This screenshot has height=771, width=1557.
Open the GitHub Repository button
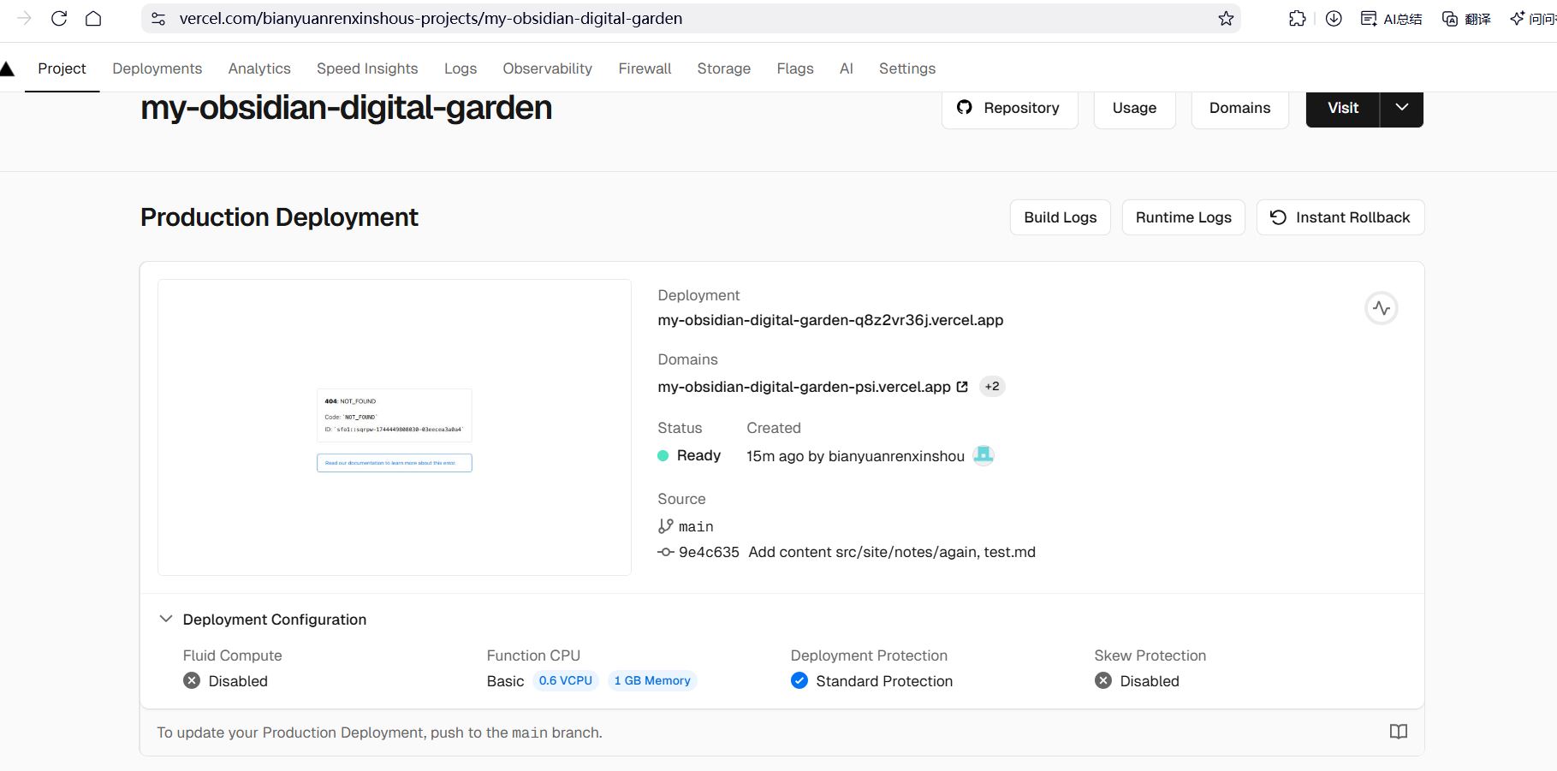(x=1009, y=108)
